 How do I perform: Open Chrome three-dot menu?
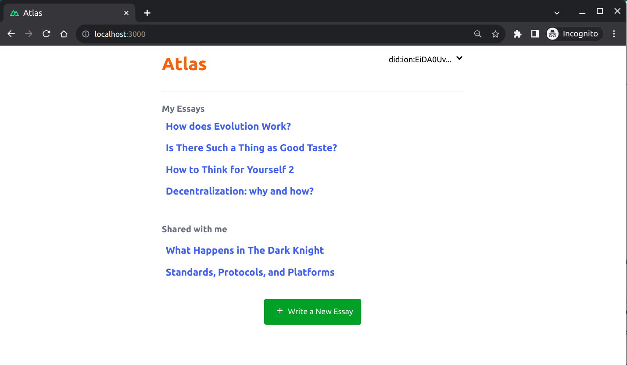(614, 34)
